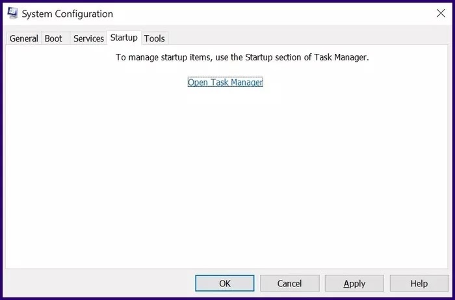Click blank tab strip right of Tools
455x300 pixels.
click(307, 38)
